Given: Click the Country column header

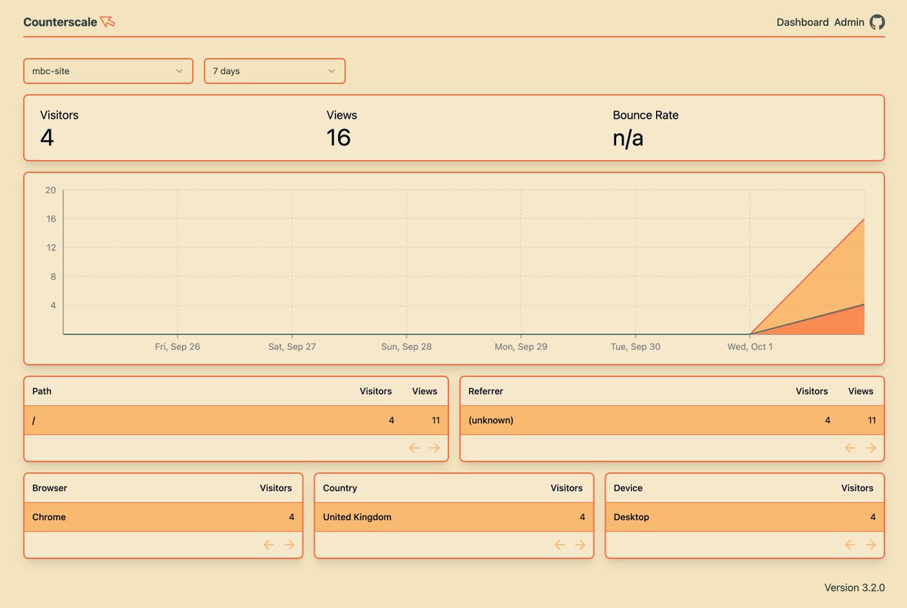Looking at the screenshot, I should (x=340, y=488).
